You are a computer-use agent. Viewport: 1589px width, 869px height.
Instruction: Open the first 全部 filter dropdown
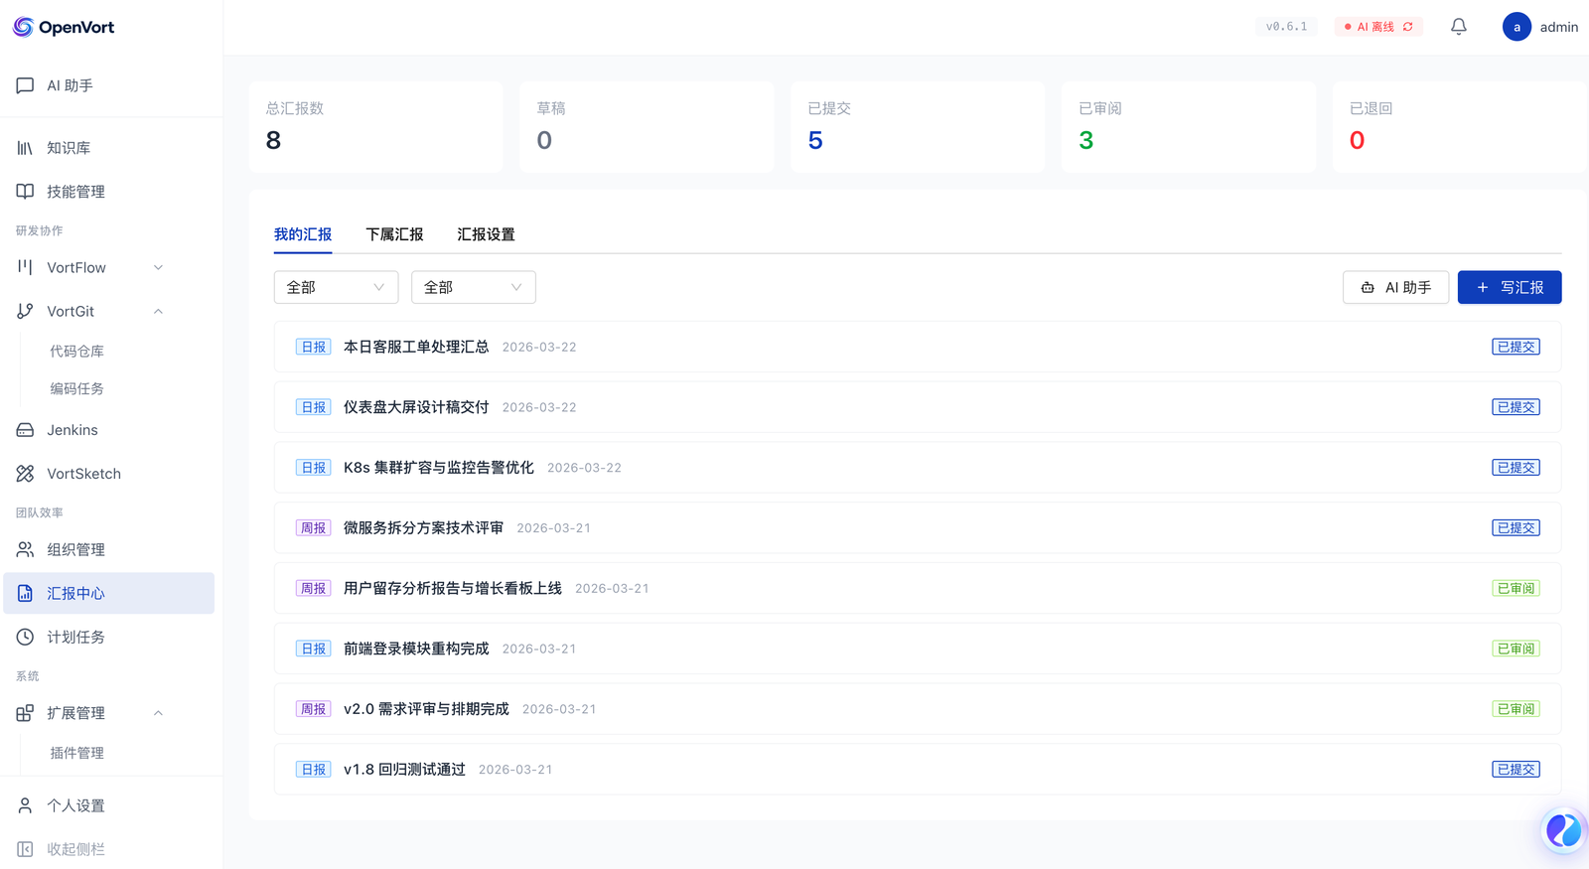pos(336,287)
